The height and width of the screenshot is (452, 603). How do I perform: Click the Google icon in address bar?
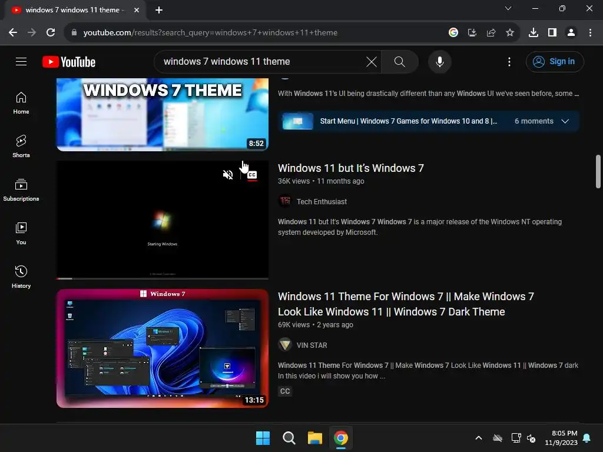(x=453, y=33)
